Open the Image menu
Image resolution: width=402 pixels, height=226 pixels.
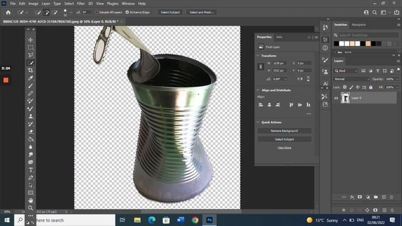(33, 4)
